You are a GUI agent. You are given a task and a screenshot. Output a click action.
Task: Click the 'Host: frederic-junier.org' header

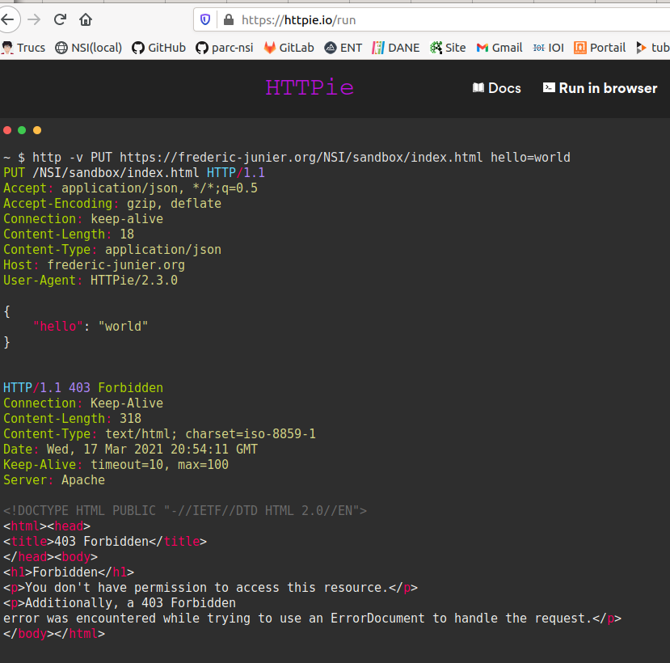tap(95, 265)
